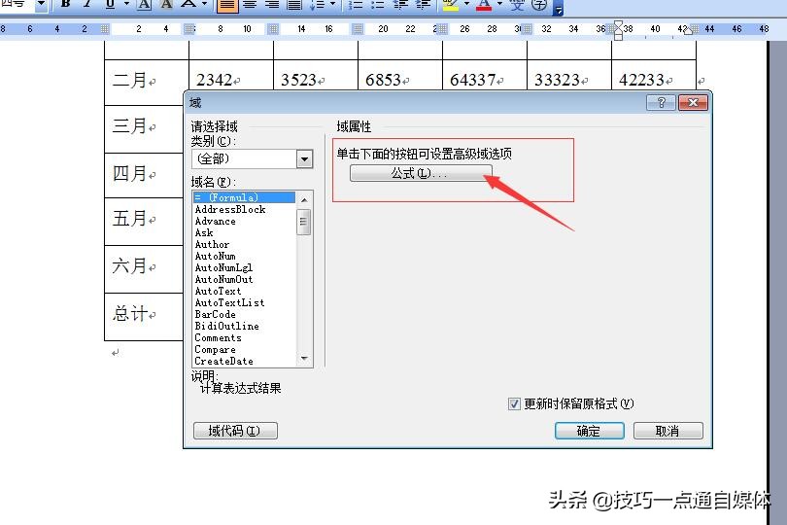Apply character shading icon
787x525 pixels.
pos(166,4)
